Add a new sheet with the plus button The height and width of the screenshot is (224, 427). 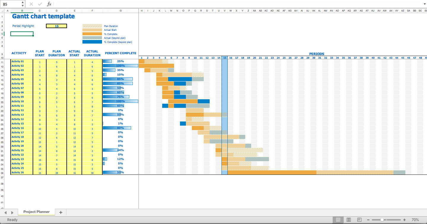click(60, 212)
